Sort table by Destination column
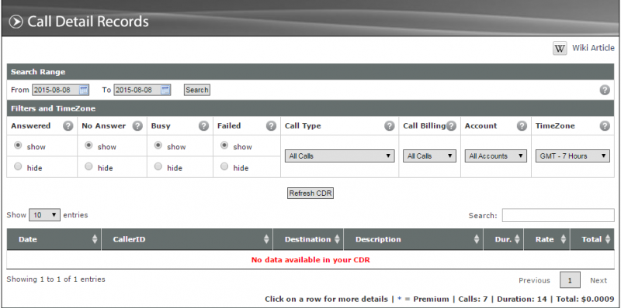 coord(308,239)
